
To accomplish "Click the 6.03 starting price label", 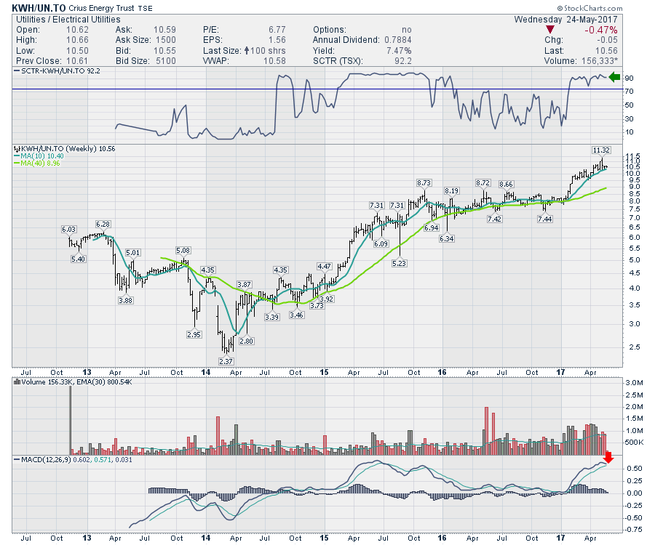I will click(69, 229).
